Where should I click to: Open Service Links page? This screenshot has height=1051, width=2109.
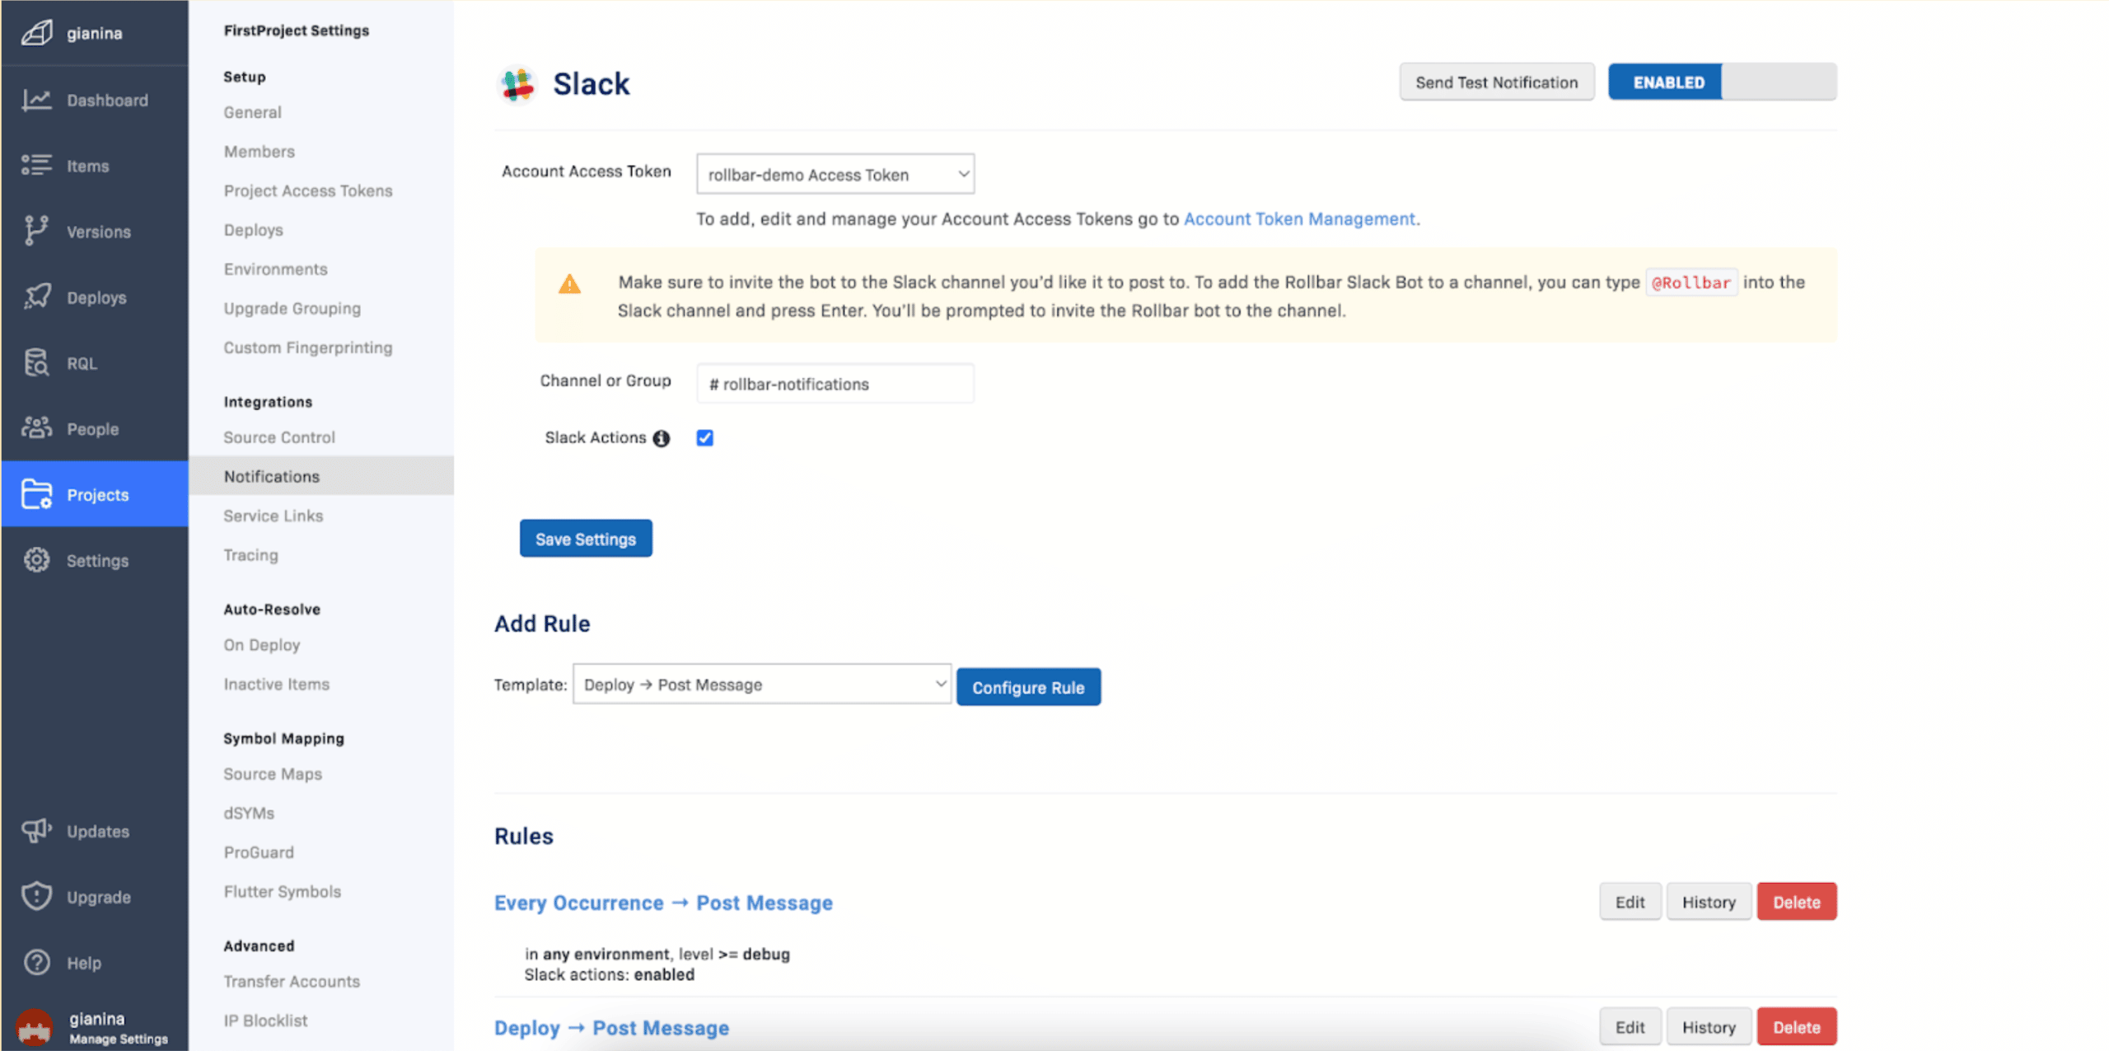pyautogui.click(x=274, y=516)
